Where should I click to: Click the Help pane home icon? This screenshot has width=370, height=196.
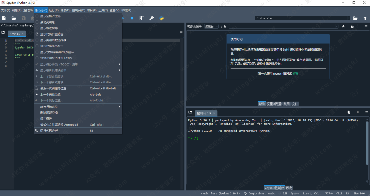click(x=343, y=26)
